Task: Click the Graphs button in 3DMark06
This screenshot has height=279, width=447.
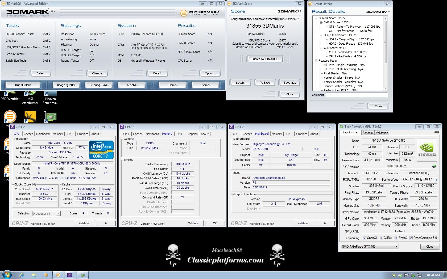Action: (x=133, y=85)
